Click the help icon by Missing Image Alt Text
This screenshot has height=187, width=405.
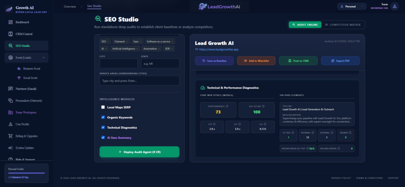[x=308, y=148]
